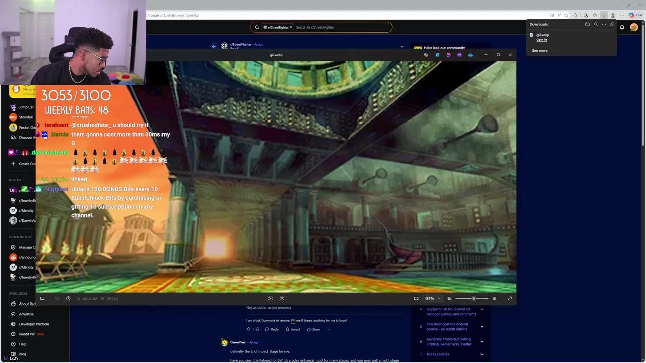Go back with Reddit post arrow

coord(214,46)
